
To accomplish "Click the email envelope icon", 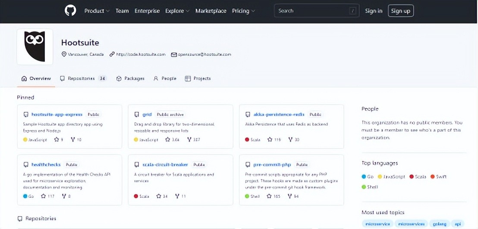I will [174, 55].
